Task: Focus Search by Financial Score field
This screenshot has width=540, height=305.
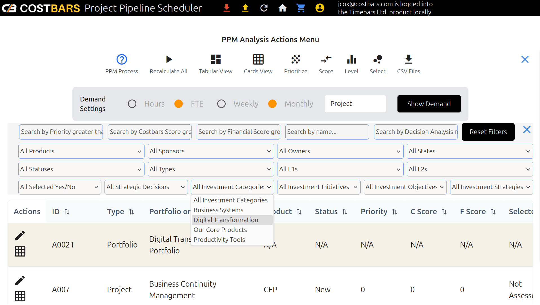Action: coord(239,132)
